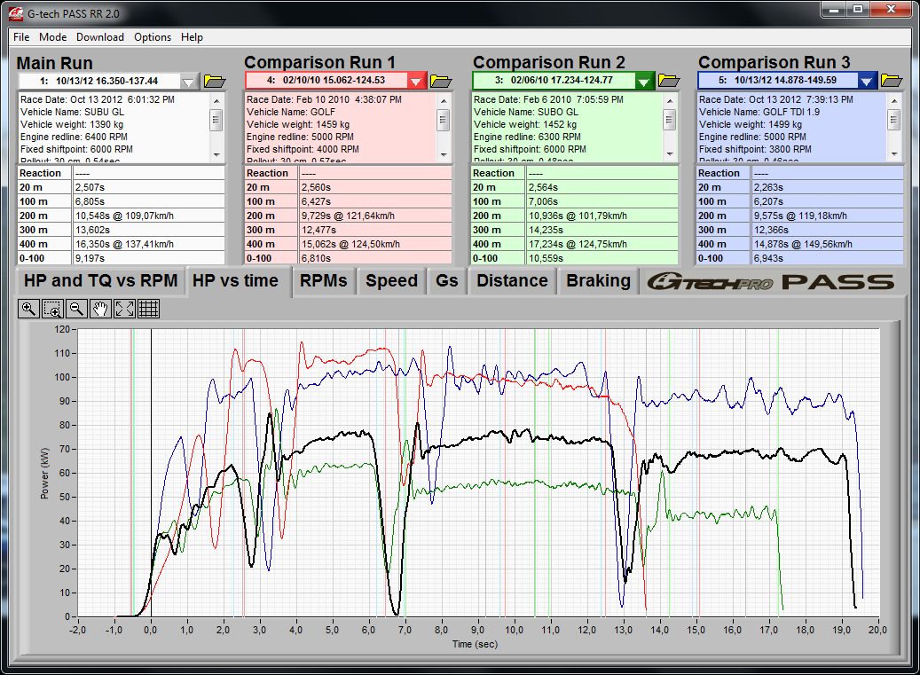
Task: Click Comparison Run 3 300 m value 12,366s
Action: pos(828,230)
